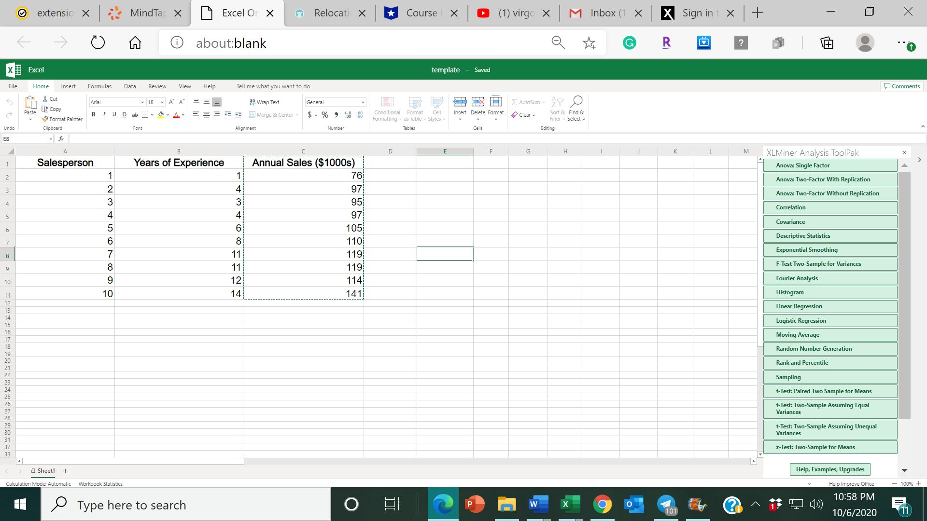Toggle italic formatting
Screen dimensions: 927x521
104,115
